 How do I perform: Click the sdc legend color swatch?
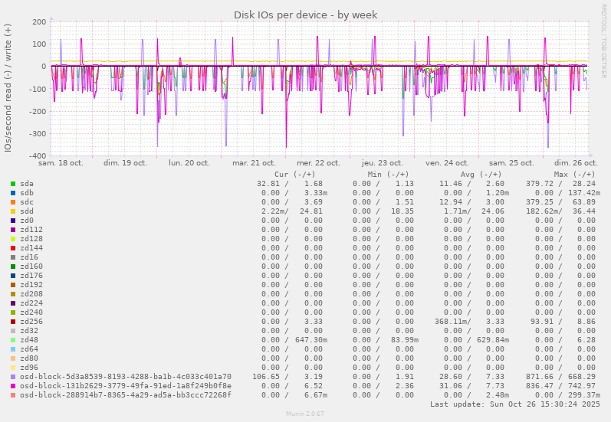pos(13,202)
